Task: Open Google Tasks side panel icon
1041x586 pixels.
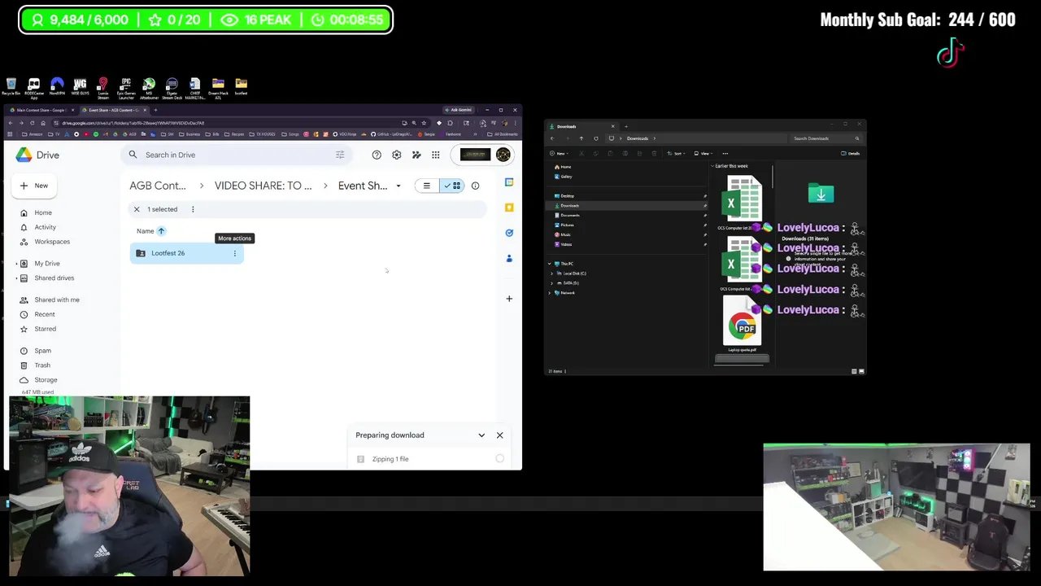Action: 509,233
